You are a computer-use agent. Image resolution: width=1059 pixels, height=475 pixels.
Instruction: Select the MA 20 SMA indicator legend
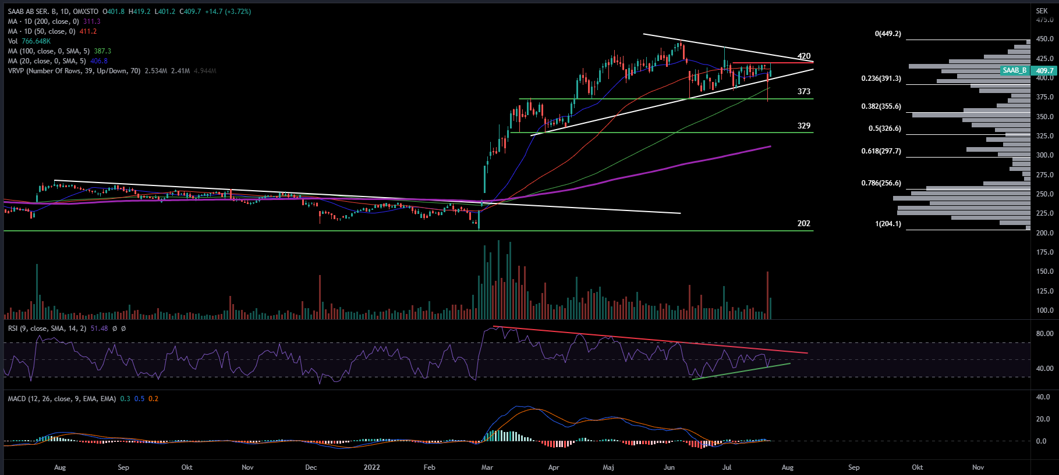[x=47, y=61]
